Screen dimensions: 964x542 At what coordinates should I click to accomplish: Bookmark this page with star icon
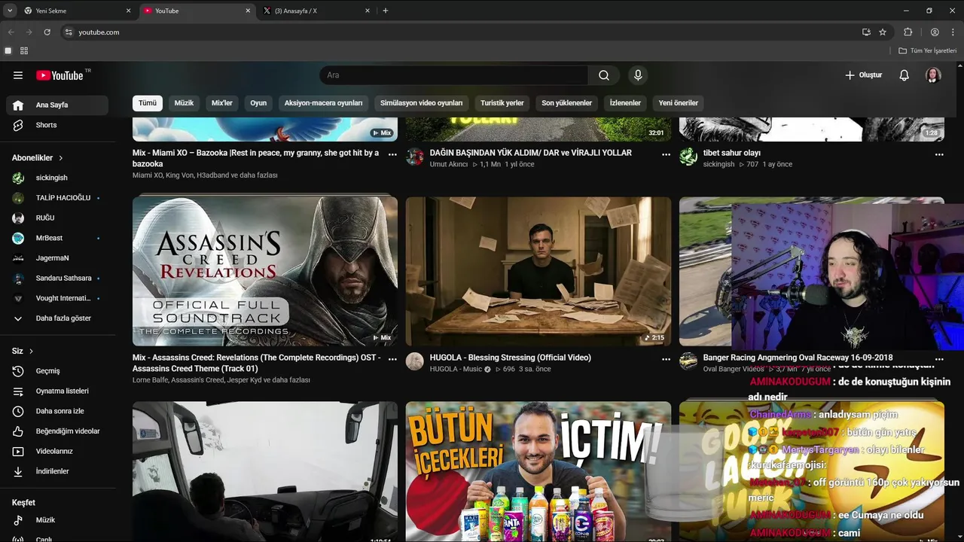coord(883,32)
